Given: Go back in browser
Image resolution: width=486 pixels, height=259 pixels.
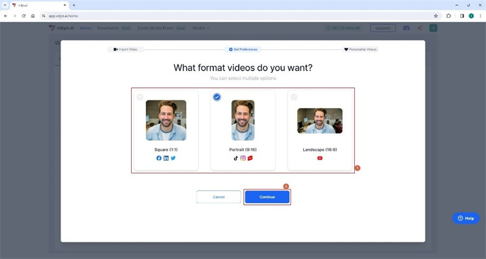Looking at the screenshot, I should click(5, 16).
